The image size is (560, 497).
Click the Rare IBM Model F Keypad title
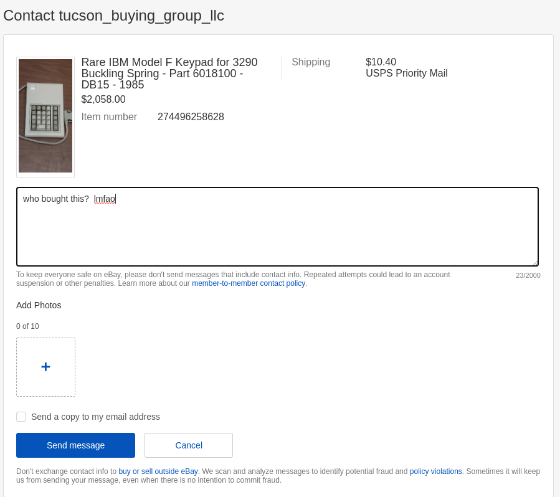click(169, 73)
